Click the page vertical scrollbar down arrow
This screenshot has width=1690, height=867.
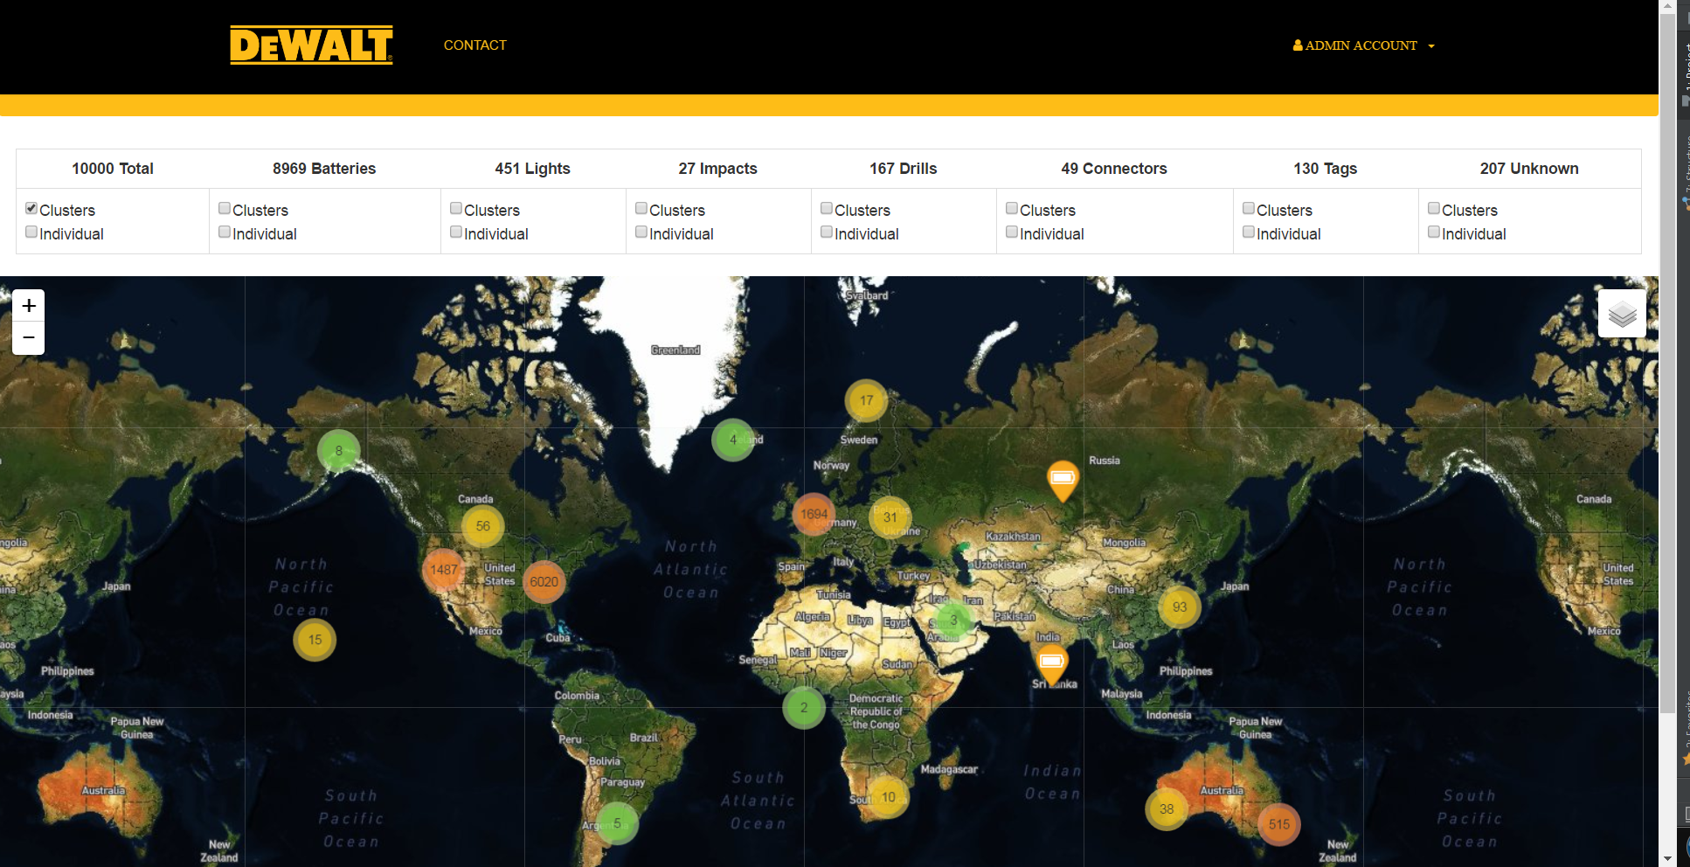[1667, 858]
